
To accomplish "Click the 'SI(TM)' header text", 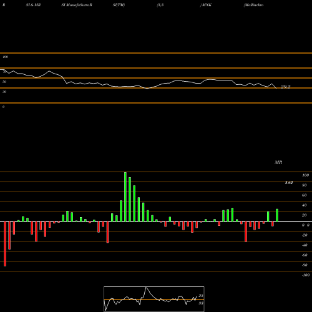I will [x=119, y=5].
